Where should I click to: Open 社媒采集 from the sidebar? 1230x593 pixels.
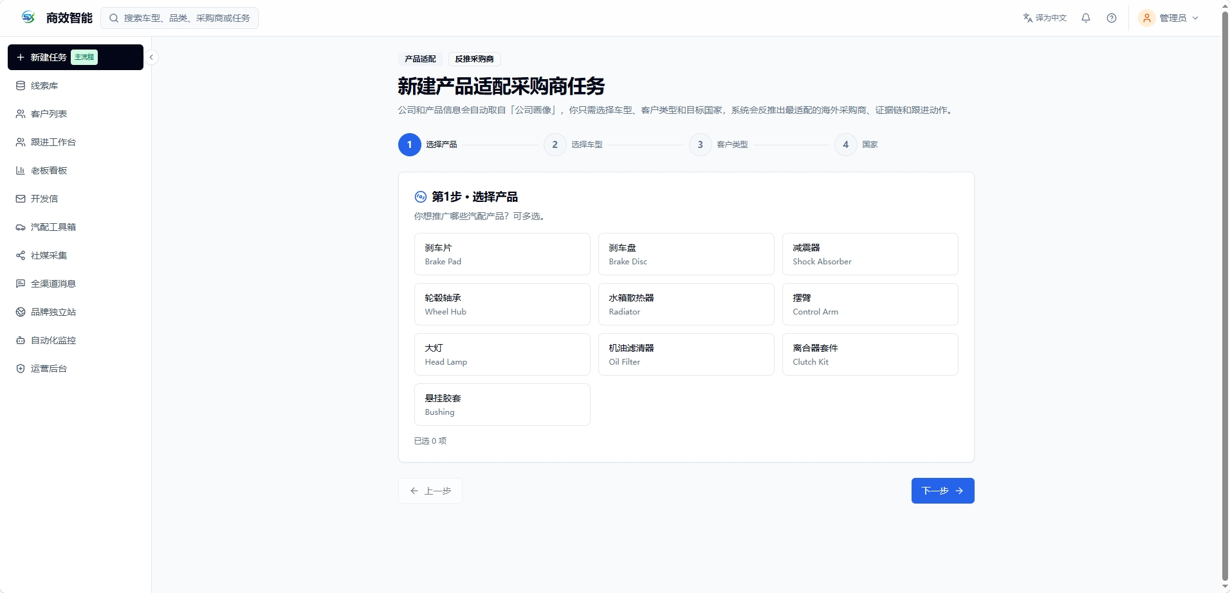75,255
